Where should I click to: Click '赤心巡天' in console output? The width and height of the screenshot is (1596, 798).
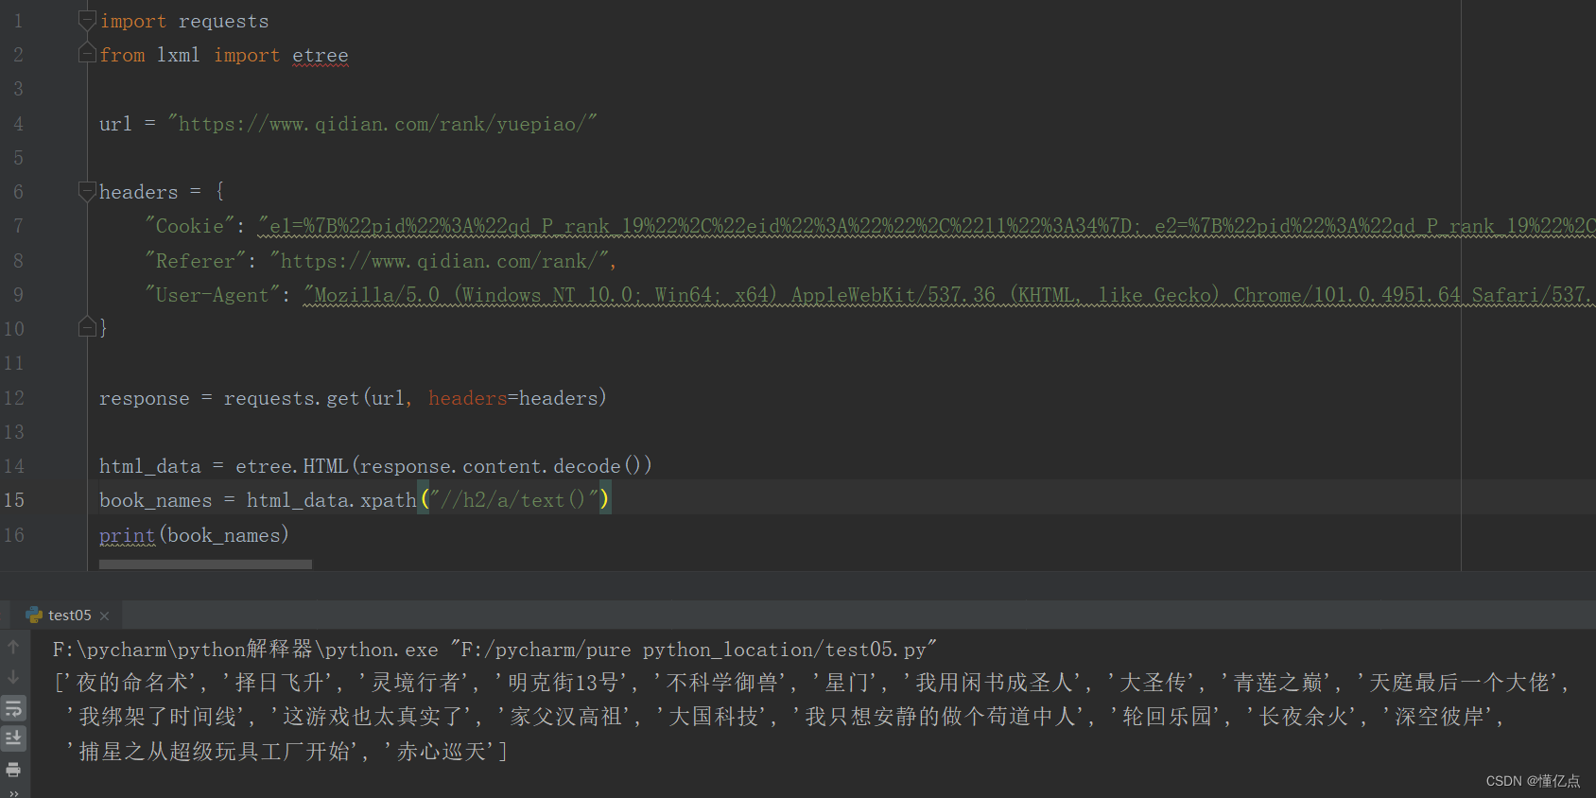(x=441, y=752)
